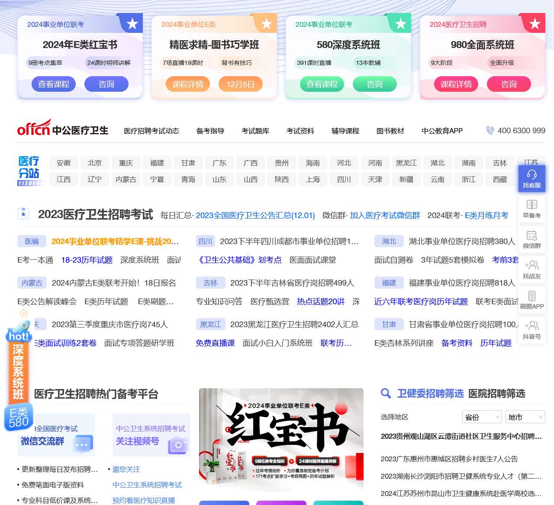Select the 四川 region link
Screen dimensions: 554x505
(x=344, y=179)
